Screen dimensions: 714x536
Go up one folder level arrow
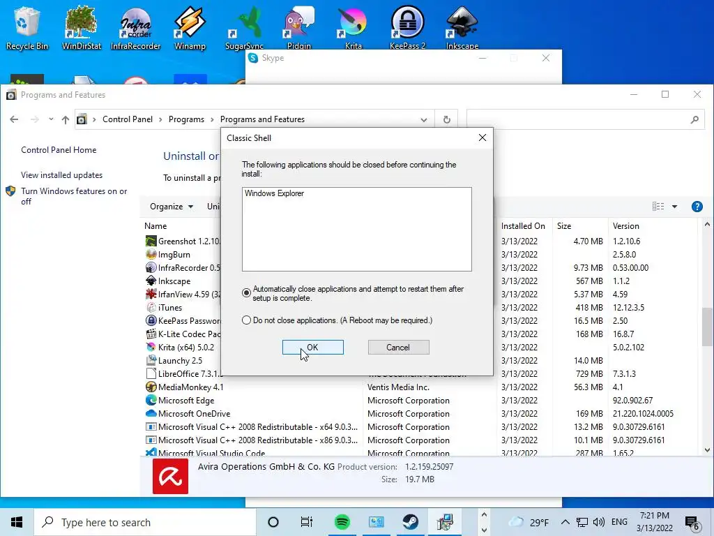[65, 119]
